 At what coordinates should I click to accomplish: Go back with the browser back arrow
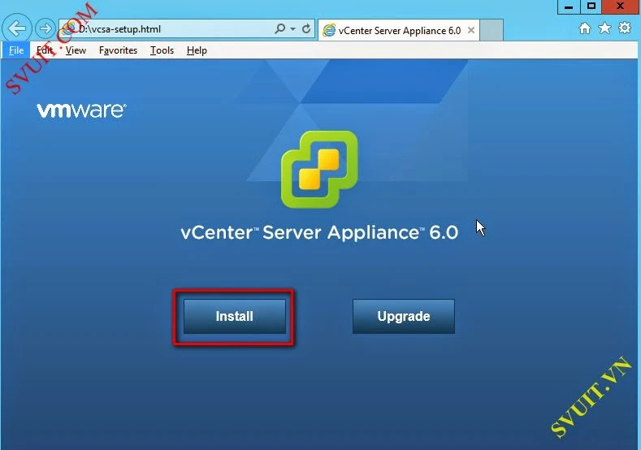click(x=17, y=28)
